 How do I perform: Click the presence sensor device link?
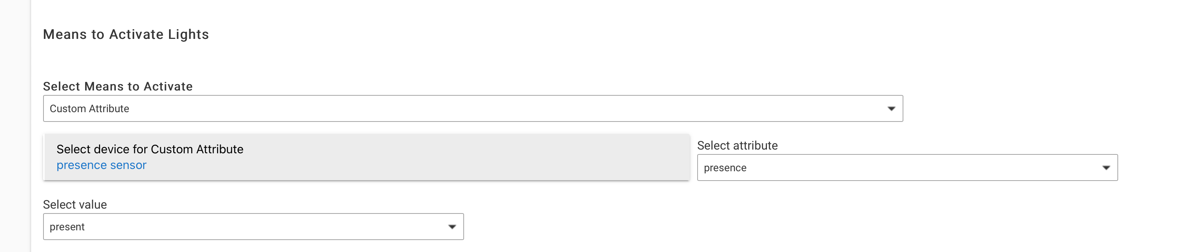[102, 165]
